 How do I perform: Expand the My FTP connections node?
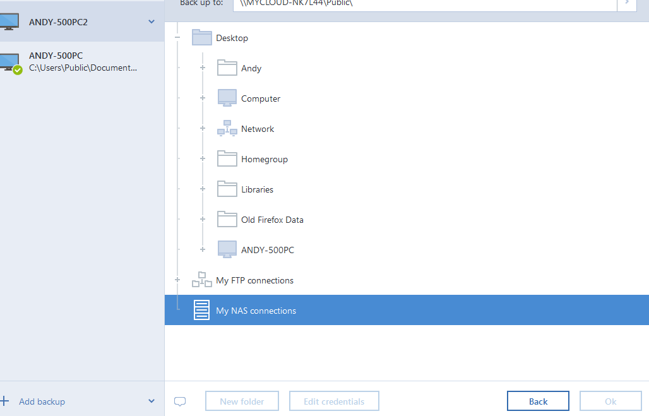(x=177, y=280)
